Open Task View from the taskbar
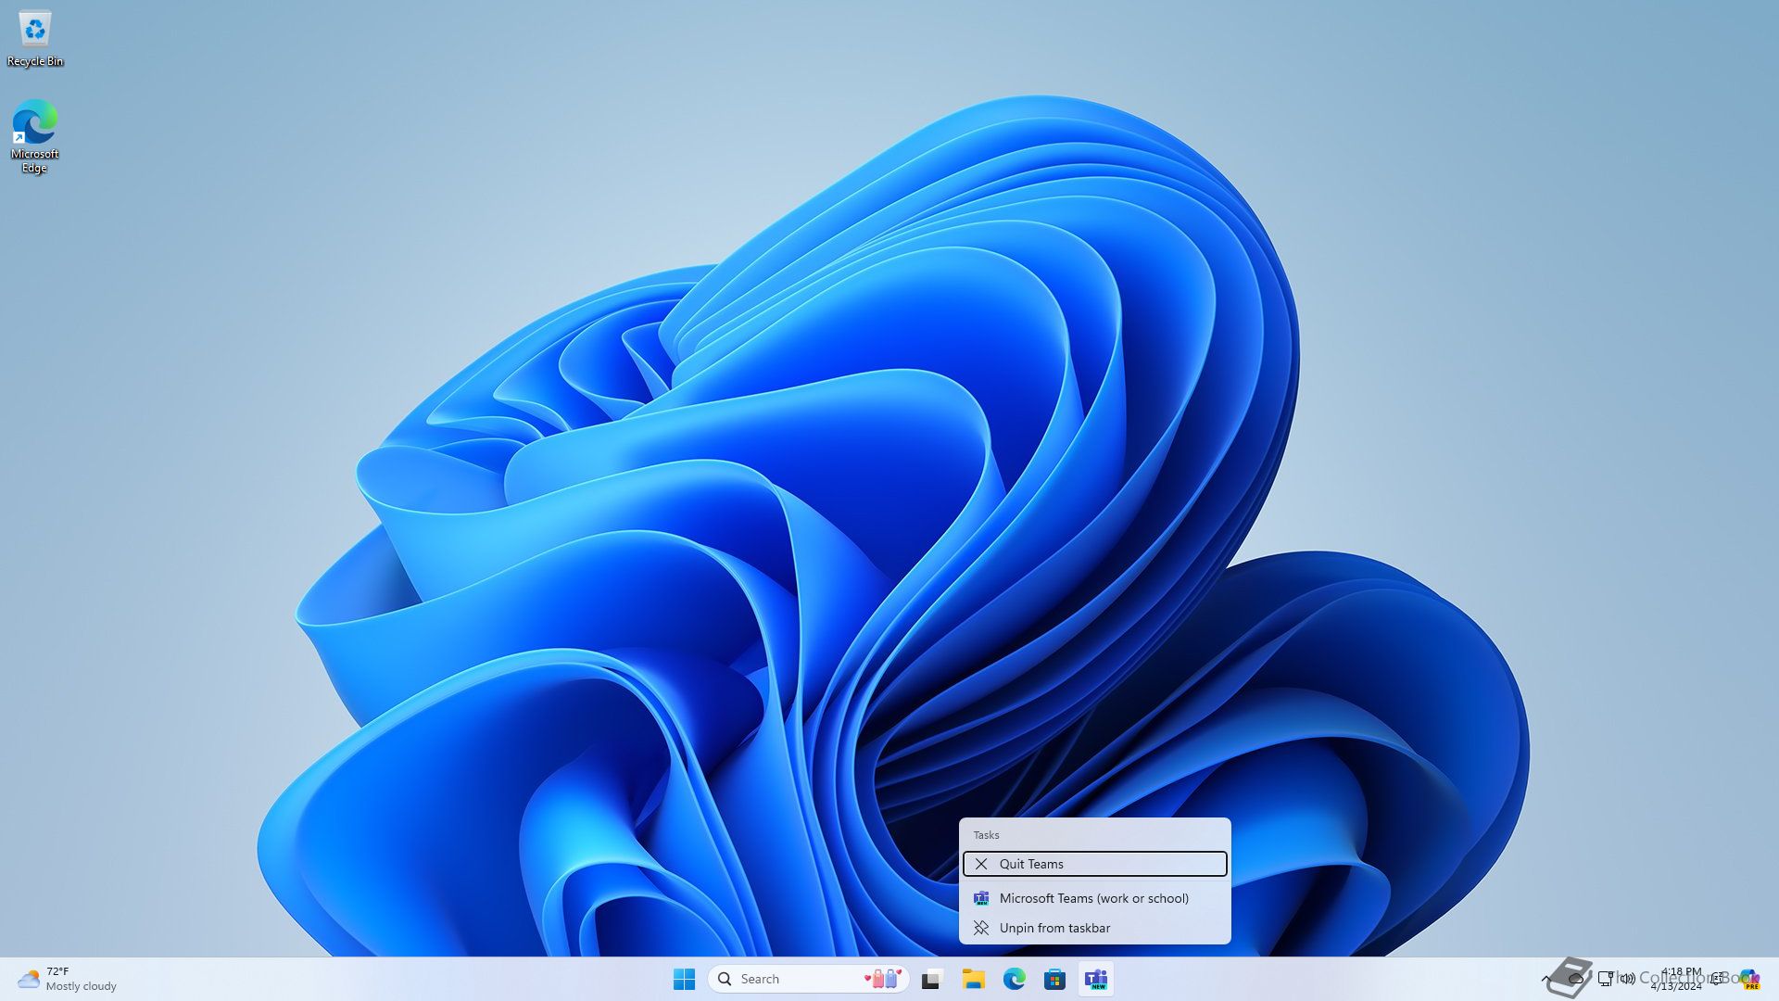This screenshot has height=1001, width=1779. pos(932,979)
